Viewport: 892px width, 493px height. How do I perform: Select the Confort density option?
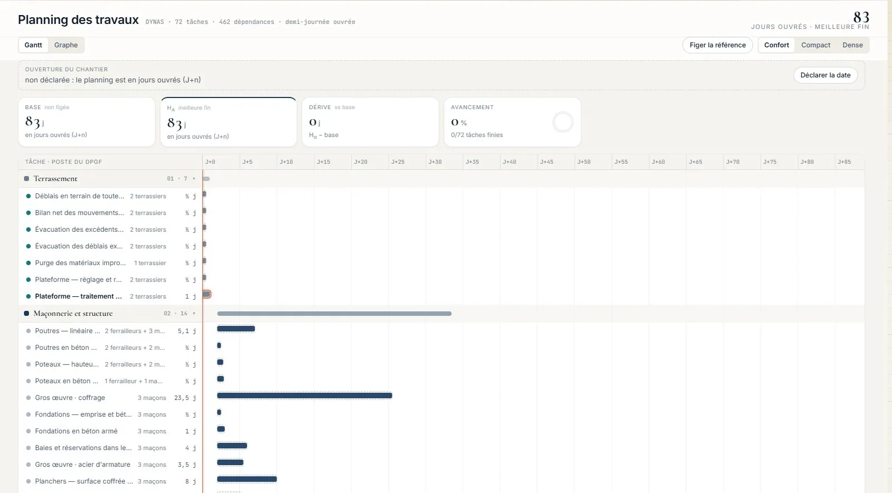pos(777,45)
